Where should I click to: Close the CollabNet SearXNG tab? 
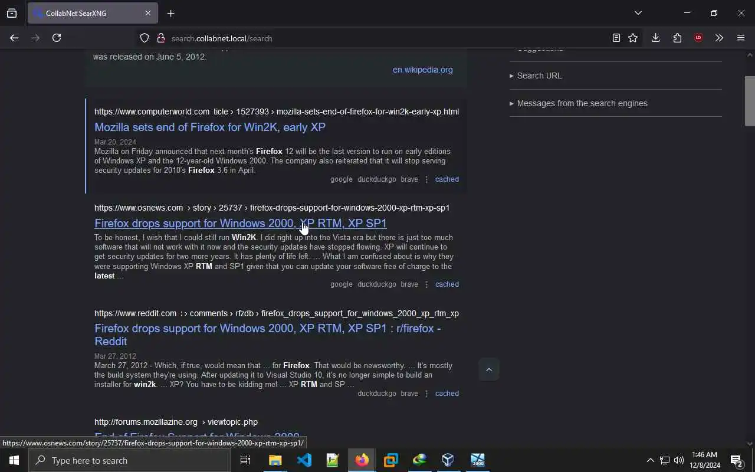[x=147, y=13]
